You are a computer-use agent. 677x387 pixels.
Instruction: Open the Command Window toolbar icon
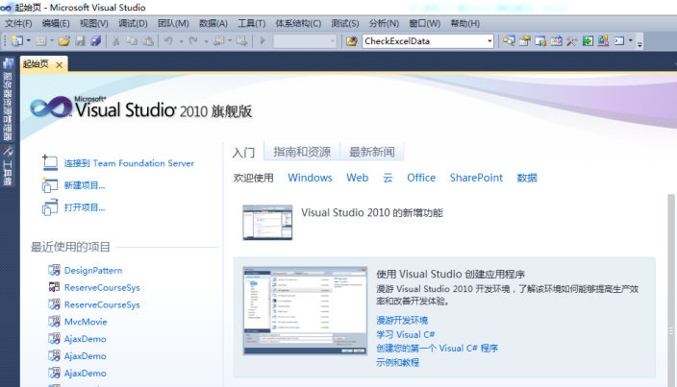pyautogui.click(x=619, y=41)
